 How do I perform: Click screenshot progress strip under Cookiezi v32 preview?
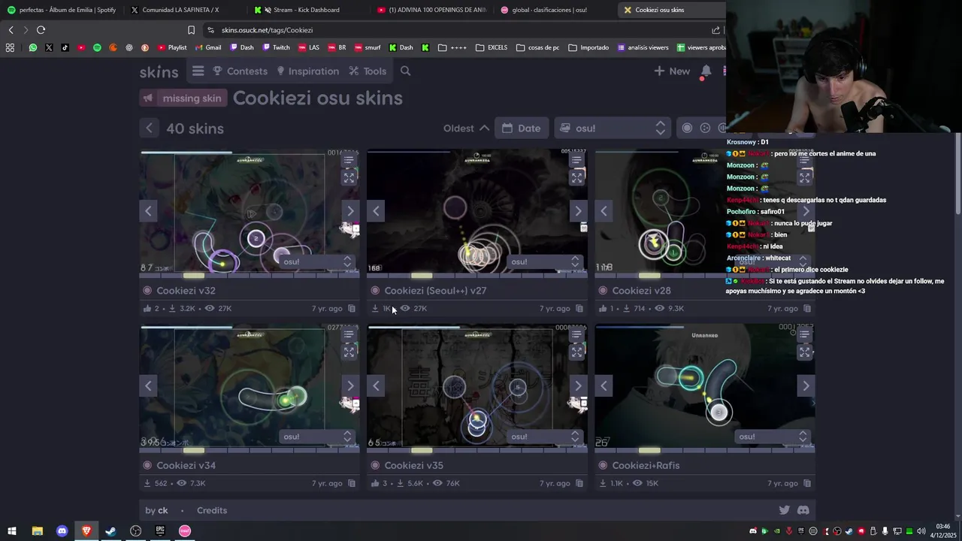click(x=250, y=276)
